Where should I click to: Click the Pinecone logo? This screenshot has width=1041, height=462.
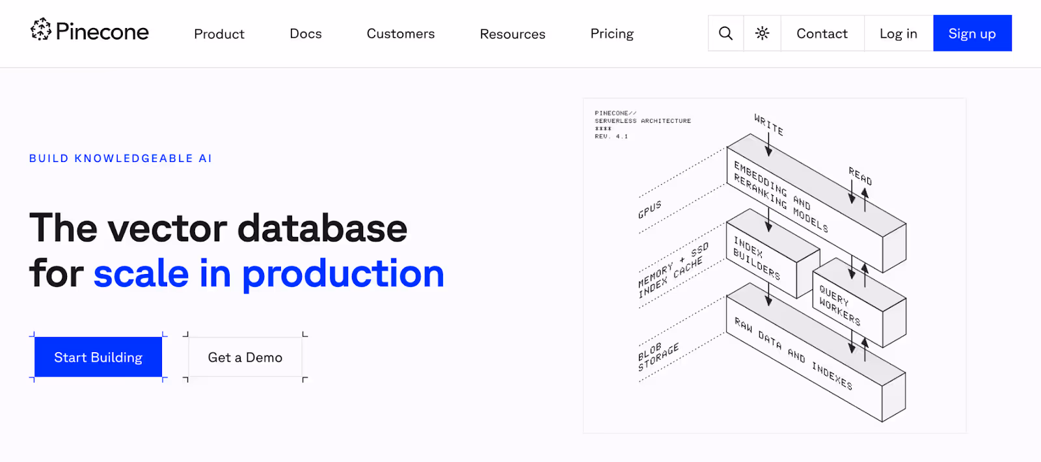(x=90, y=31)
